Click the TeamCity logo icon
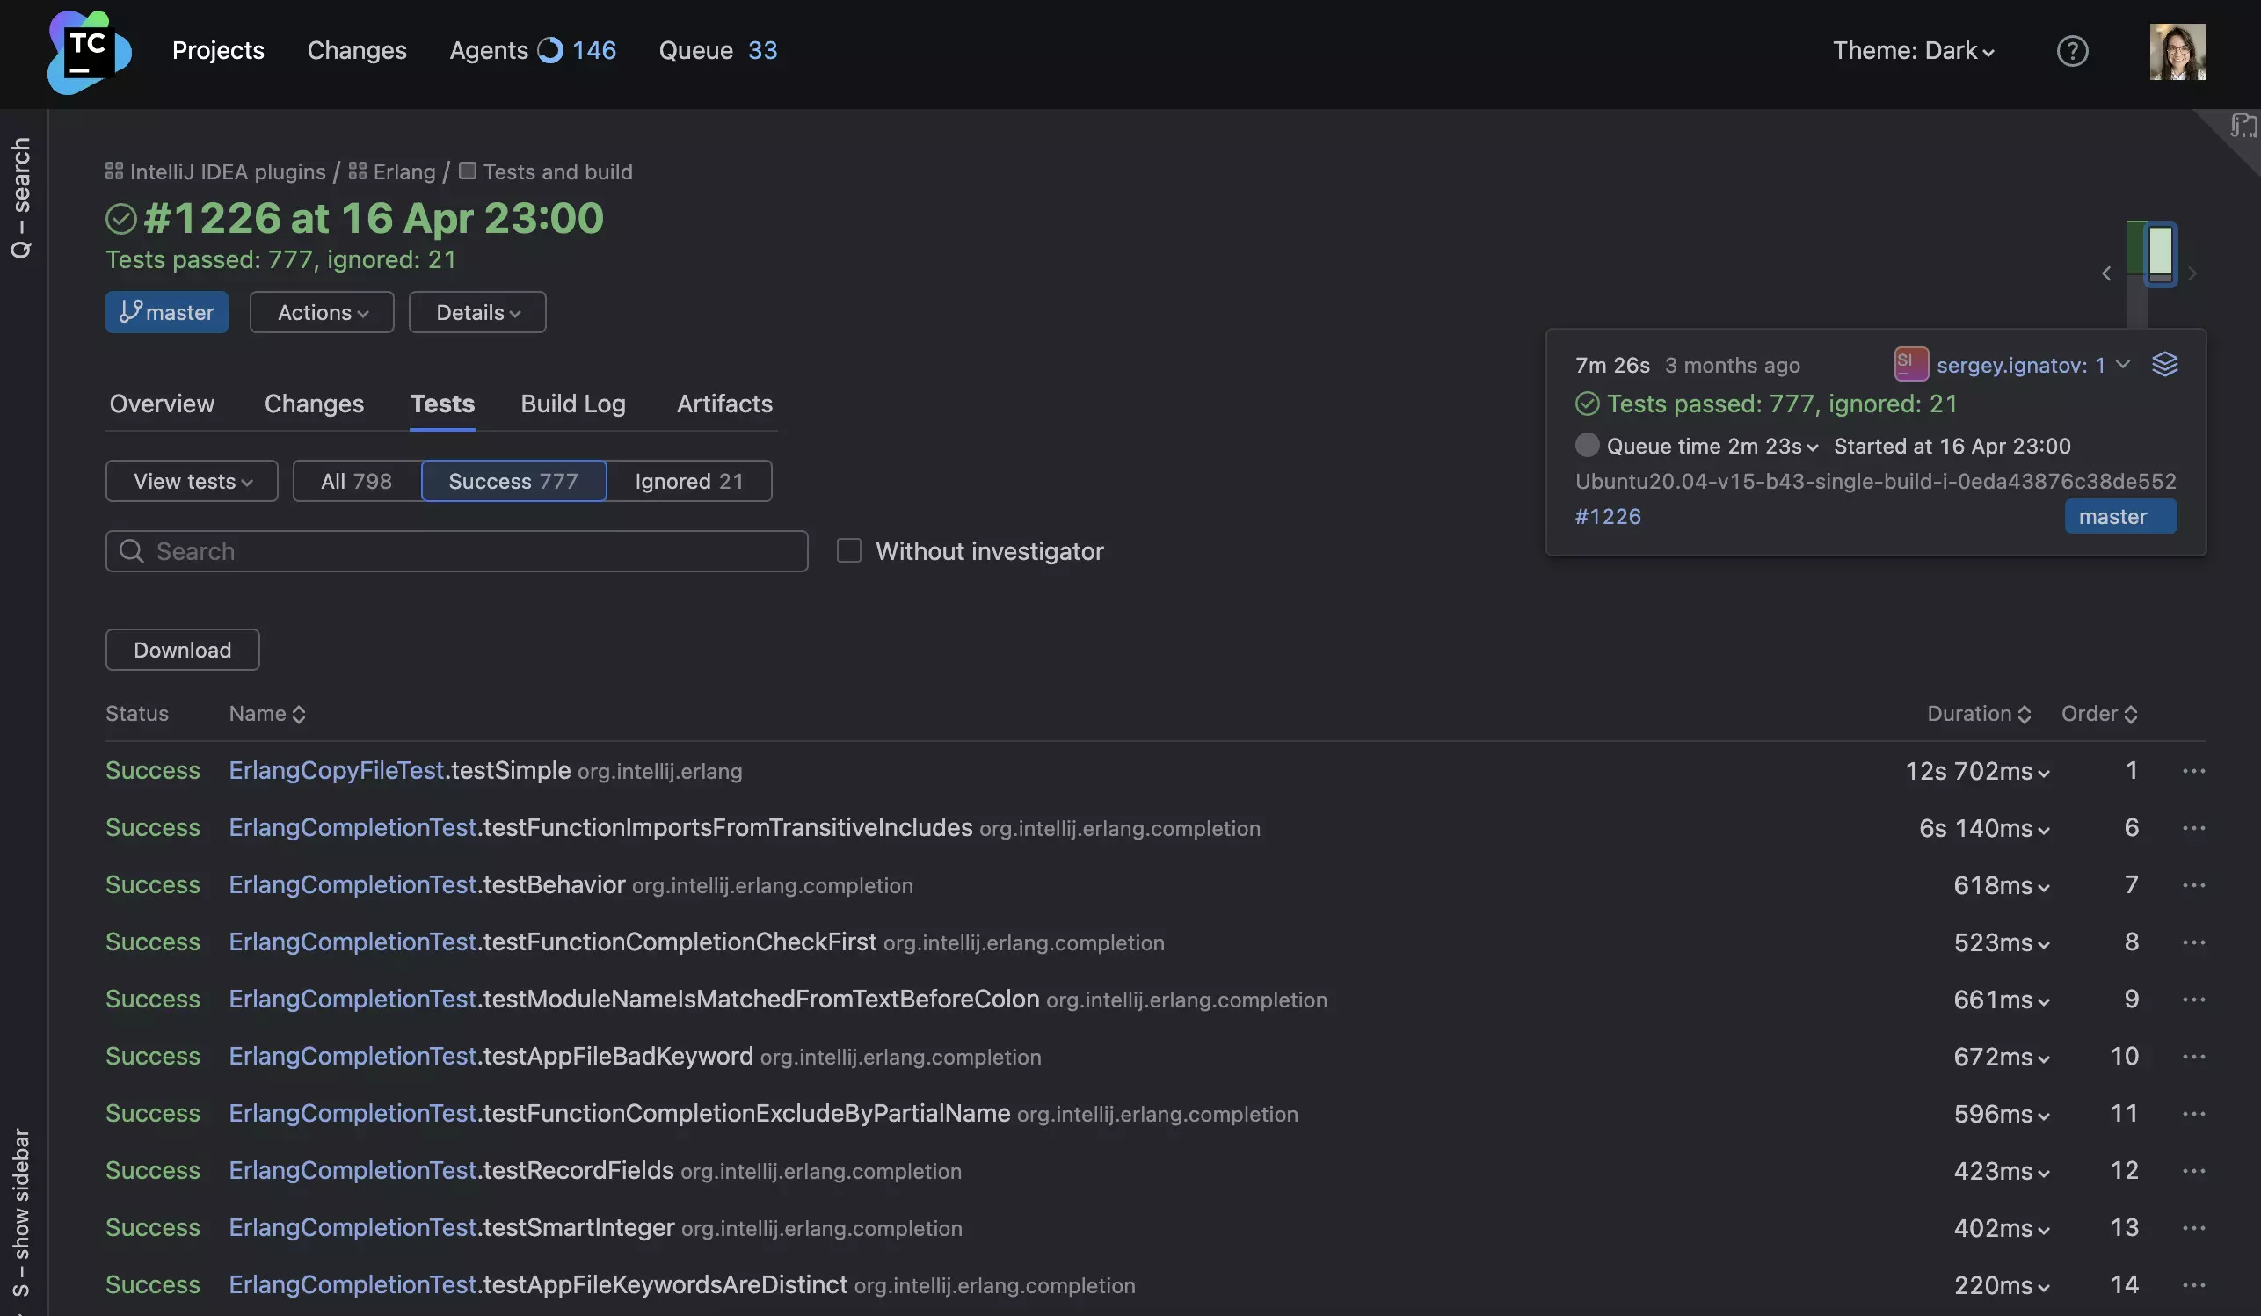The image size is (2261, 1316). pos(89,52)
